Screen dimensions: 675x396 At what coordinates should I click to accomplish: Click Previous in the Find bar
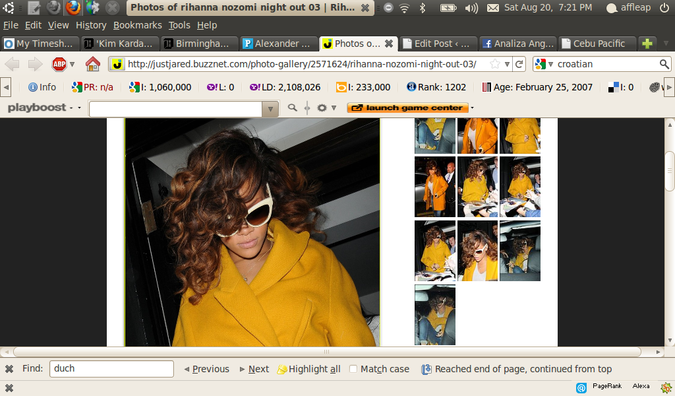(206, 369)
